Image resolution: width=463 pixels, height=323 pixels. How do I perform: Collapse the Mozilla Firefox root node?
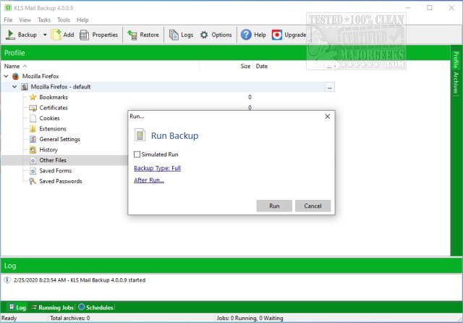pos(6,76)
